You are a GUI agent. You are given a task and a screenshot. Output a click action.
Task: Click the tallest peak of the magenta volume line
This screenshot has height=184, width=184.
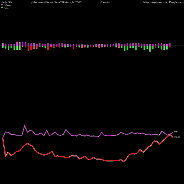[x=25, y=125]
